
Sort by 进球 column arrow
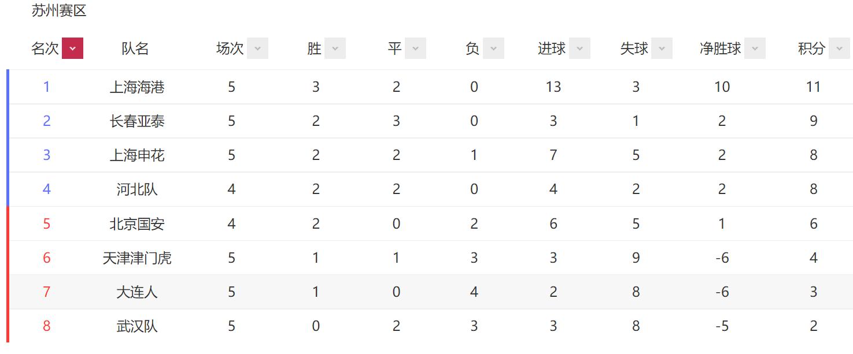click(579, 49)
